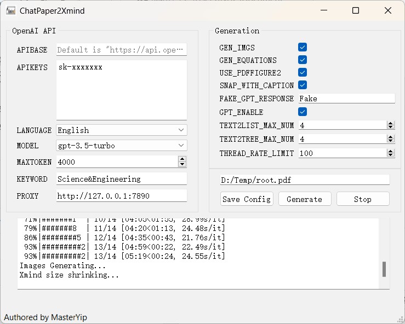Image resolution: width=405 pixels, height=324 pixels.
Task: Uncheck the GEN_IMGS checkbox
Action: (x=303, y=48)
